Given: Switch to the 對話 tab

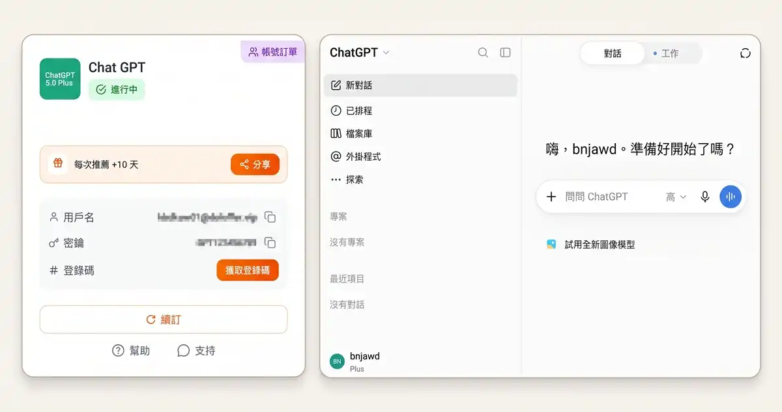Looking at the screenshot, I should [613, 53].
